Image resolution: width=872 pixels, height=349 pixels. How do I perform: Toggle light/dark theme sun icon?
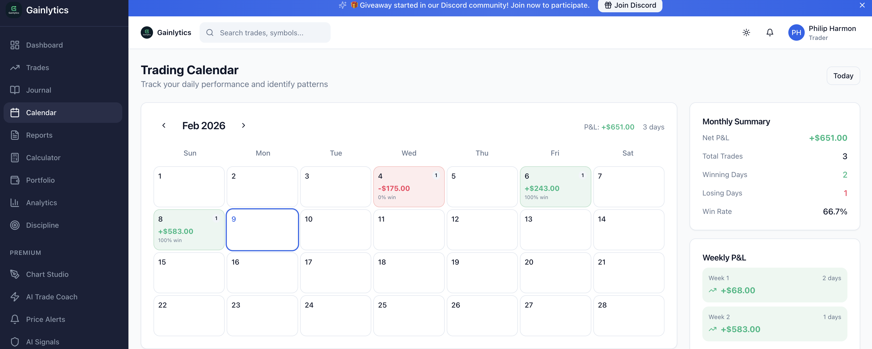pyautogui.click(x=746, y=32)
